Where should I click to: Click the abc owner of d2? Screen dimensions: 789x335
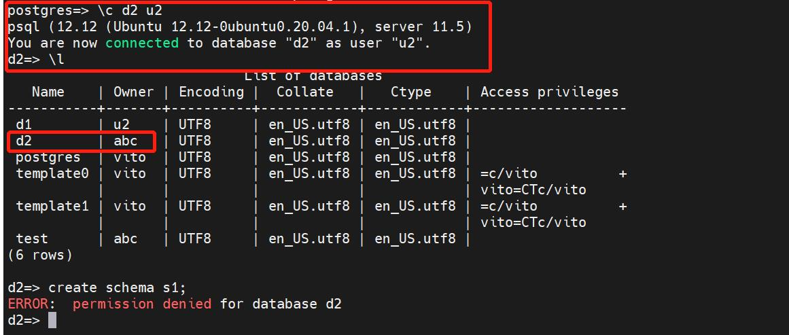(125, 141)
